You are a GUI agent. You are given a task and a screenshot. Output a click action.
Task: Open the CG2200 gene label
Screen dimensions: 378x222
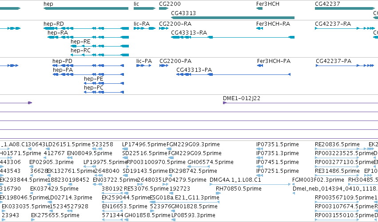pos(170,4)
